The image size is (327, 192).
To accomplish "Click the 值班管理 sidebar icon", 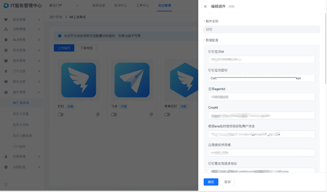I will (6, 61).
